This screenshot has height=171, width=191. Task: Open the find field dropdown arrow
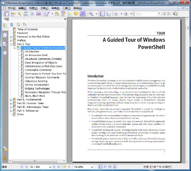pyautogui.click(x=159, y=13)
